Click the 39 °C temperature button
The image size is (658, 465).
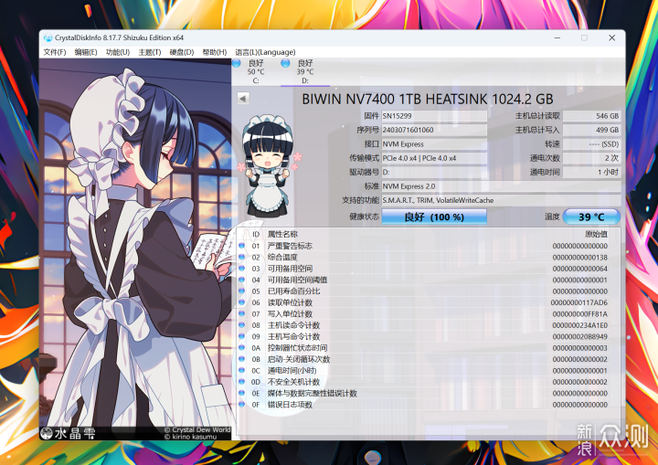point(591,217)
